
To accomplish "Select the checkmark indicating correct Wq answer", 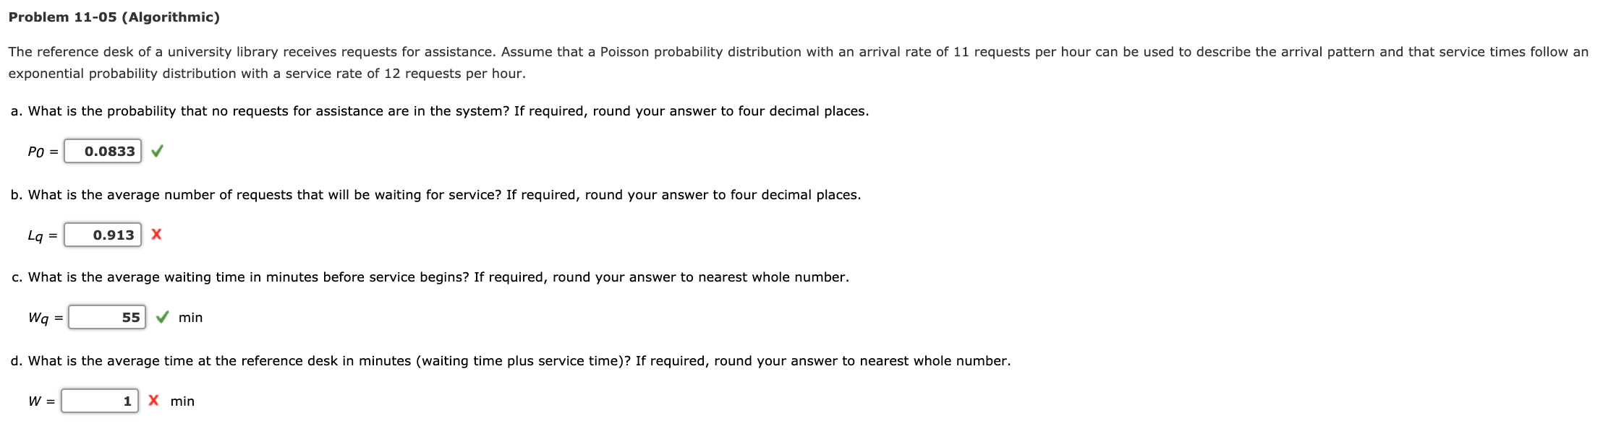I will (162, 316).
